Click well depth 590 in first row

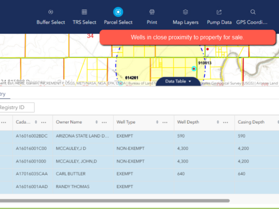coord(181,136)
